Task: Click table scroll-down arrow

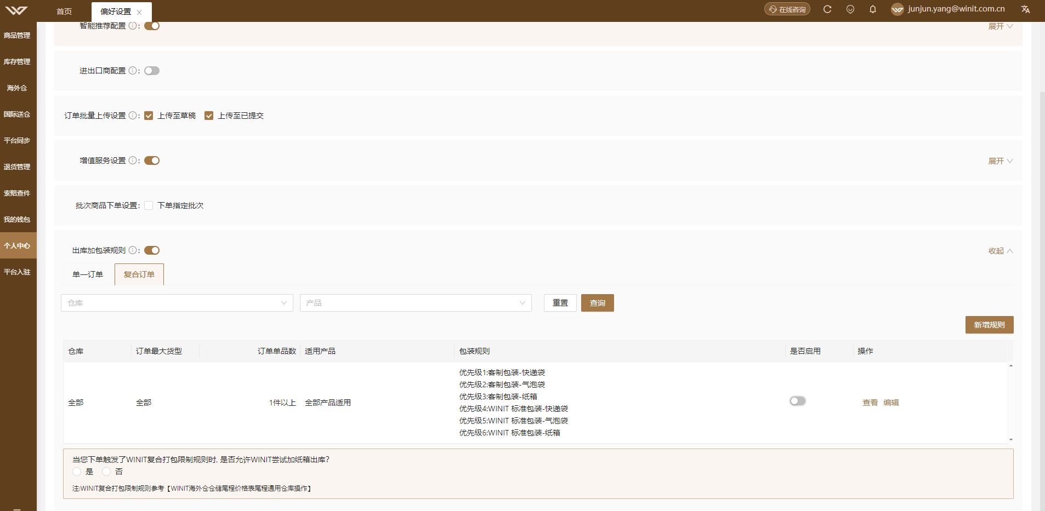Action: click(x=1010, y=439)
